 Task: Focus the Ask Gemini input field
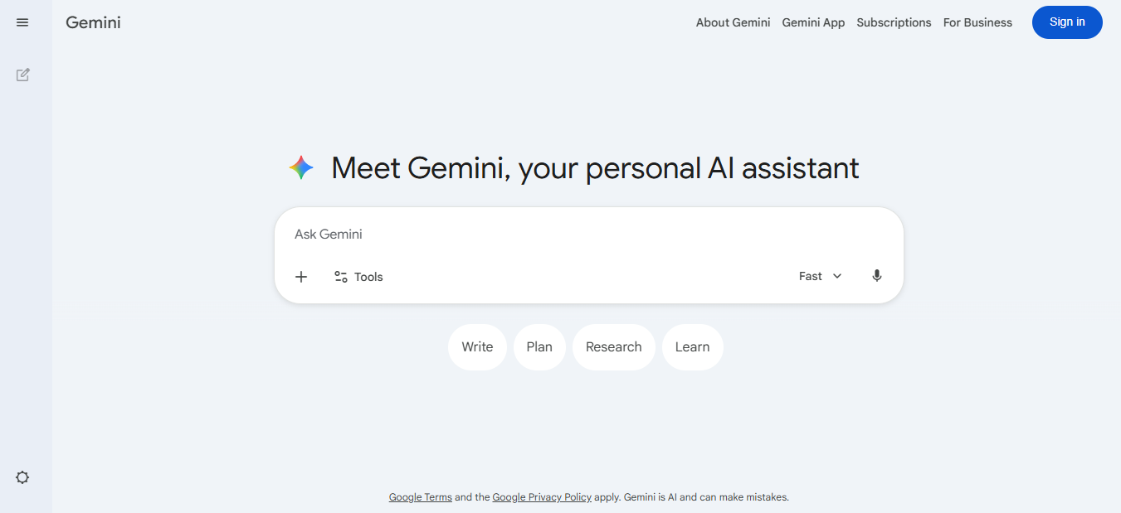point(581,235)
